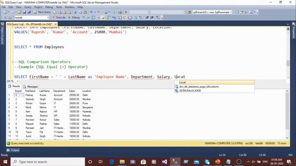The height and width of the screenshot is (166, 296).
Task: Click the New Query toolbar button
Action: [x=42, y=12]
